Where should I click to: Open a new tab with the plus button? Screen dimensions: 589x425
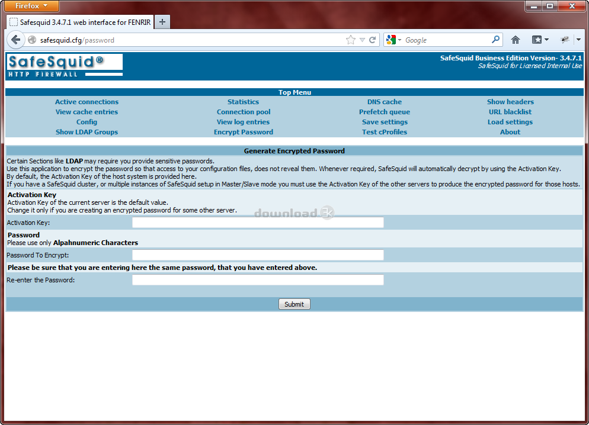click(x=162, y=22)
